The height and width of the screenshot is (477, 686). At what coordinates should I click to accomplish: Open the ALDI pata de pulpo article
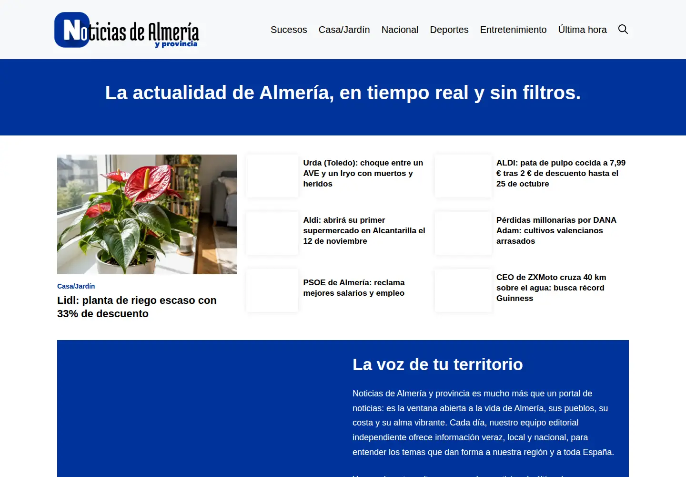[x=561, y=173]
